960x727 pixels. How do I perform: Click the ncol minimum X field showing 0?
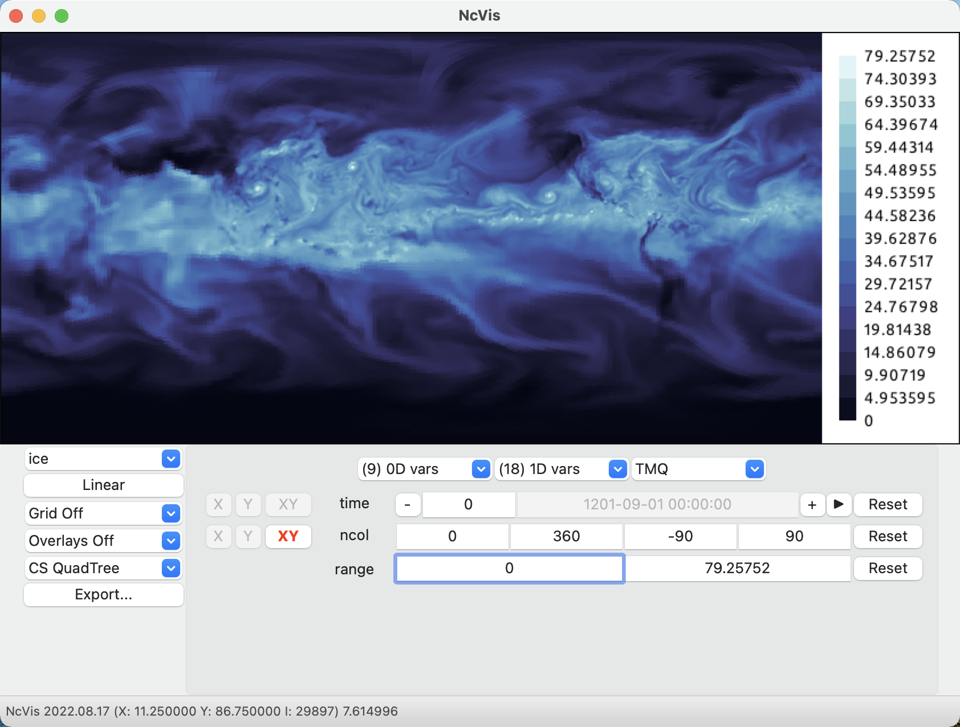click(x=453, y=537)
